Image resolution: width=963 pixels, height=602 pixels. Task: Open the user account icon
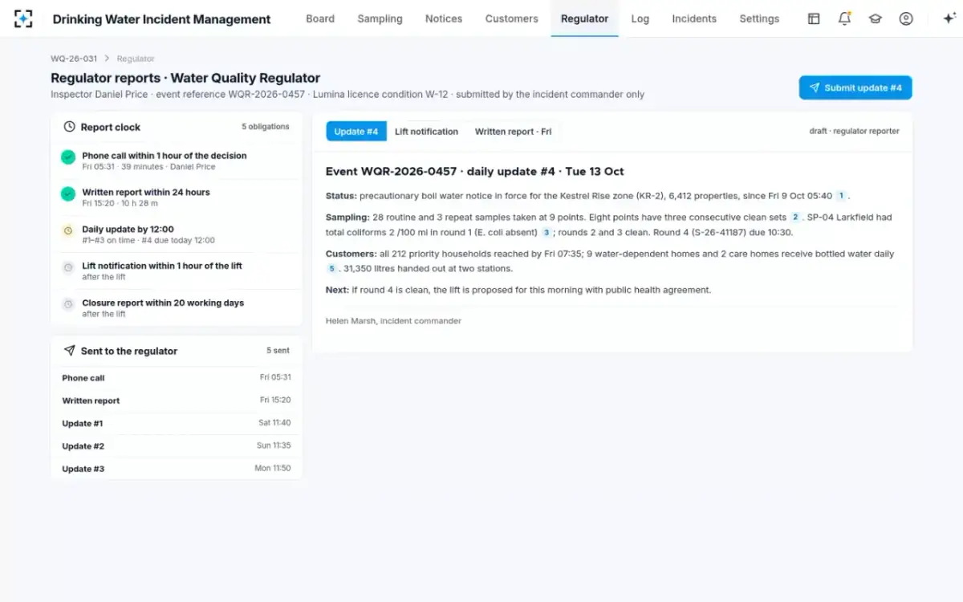[x=906, y=18]
